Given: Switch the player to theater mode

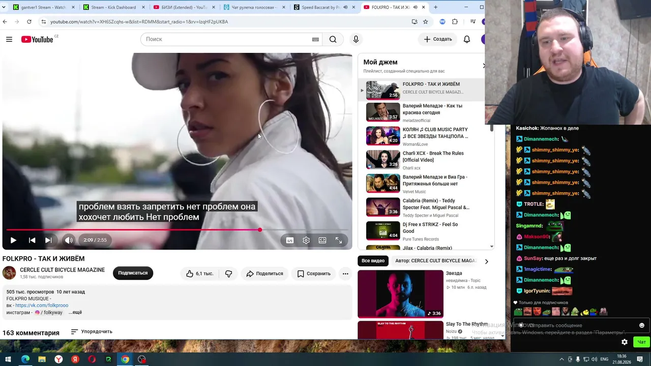Looking at the screenshot, I should coord(322,240).
